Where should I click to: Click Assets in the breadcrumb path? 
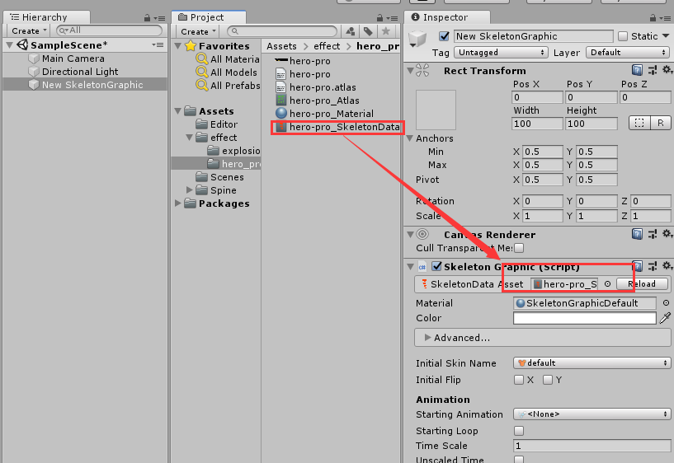click(281, 46)
